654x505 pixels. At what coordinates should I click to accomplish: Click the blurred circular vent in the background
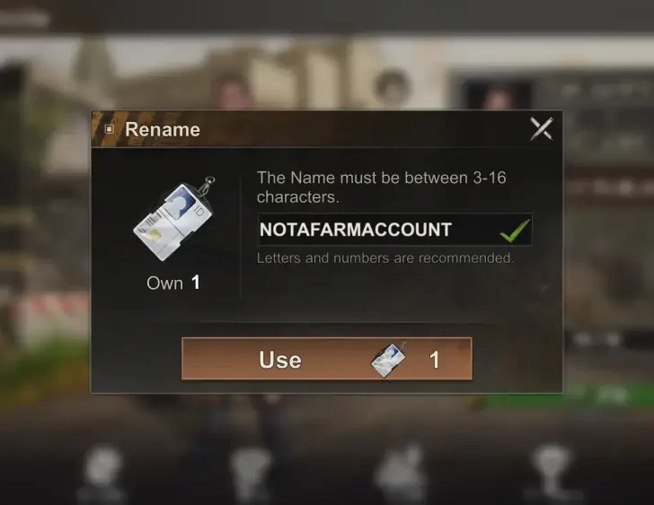(x=392, y=88)
